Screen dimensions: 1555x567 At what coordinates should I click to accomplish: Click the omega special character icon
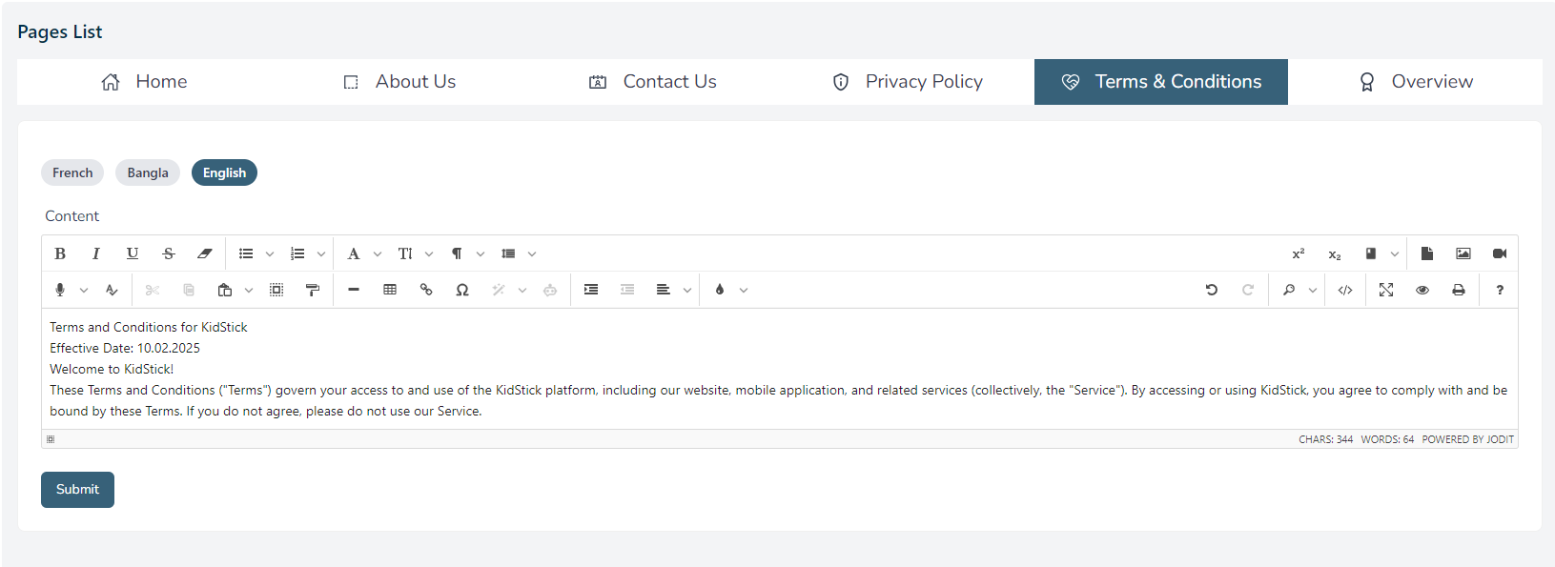pyautogui.click(x=462, y=290)
